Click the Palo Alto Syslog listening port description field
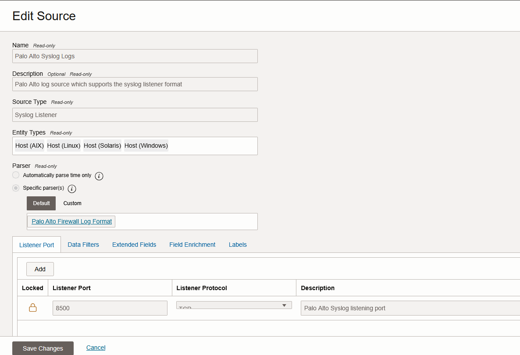This screenshot has width=520, height=355. (x=410, y=308)
